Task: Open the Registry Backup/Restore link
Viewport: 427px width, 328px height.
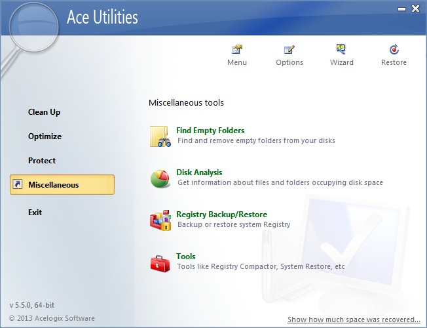Action: coord(221,215)
